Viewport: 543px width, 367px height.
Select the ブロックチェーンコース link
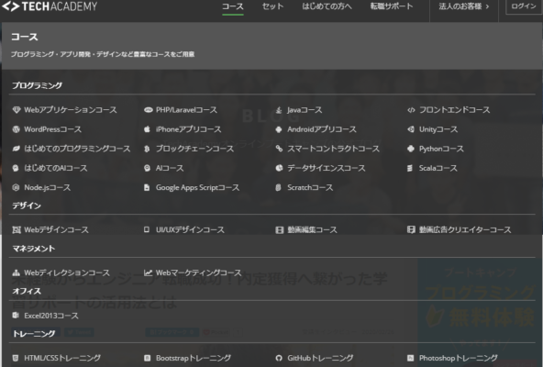[x=195, y=149]
